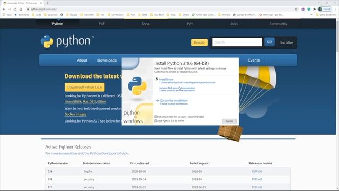Click the 2020-10-05 first released date
This screenshot has width=339, height=191.
pos(139,171)
